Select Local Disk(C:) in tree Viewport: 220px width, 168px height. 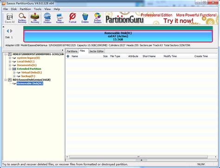coord(26,61)
